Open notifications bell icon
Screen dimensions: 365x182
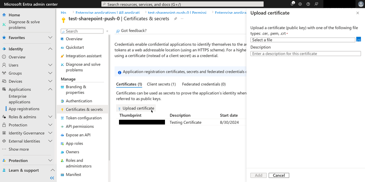point(293,4)
